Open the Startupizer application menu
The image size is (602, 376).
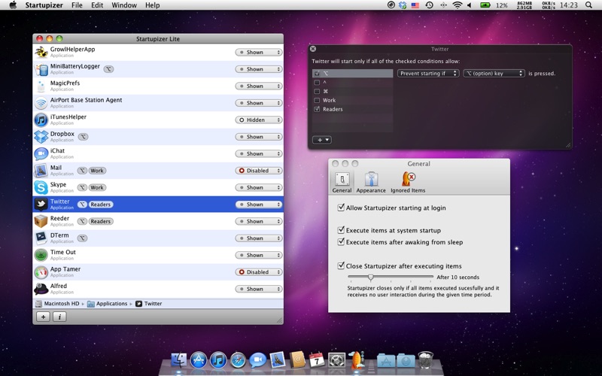[44, 5]
